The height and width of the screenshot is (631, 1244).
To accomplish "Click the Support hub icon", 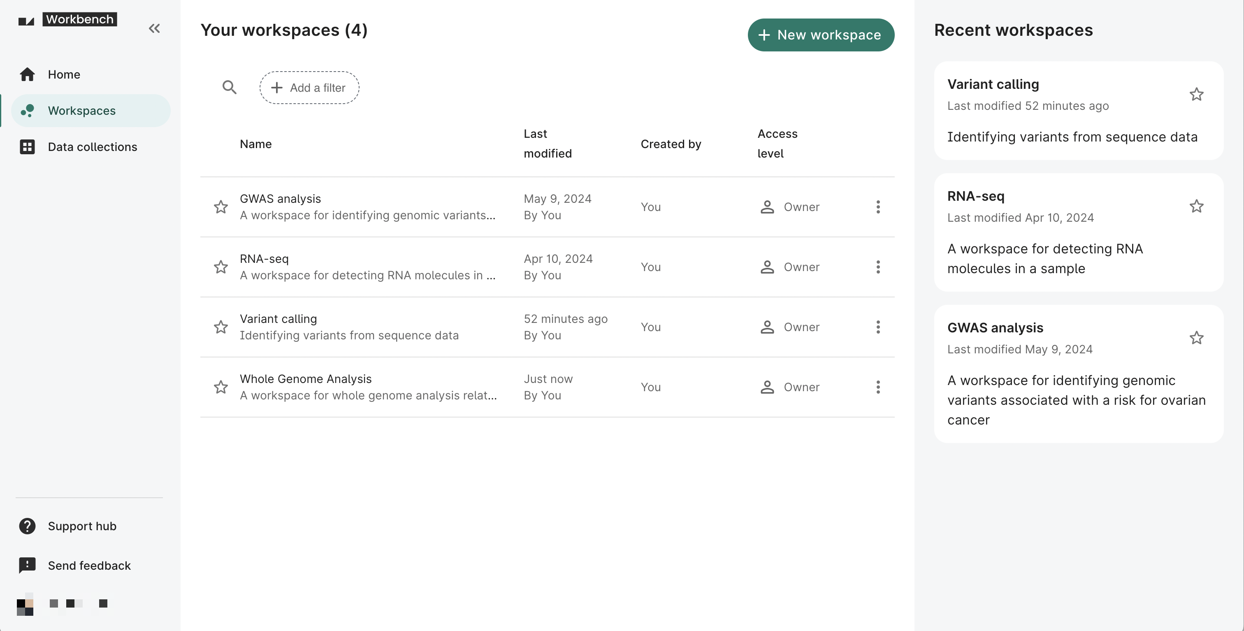I will [x=28, y=525].
